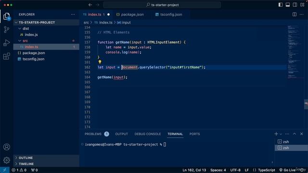
Task: Go to line via Ln 162, Col 13
Action: pyautogui.click(x=194, y=170)
